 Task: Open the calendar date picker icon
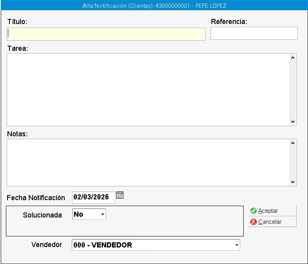[x=120, y=195]
